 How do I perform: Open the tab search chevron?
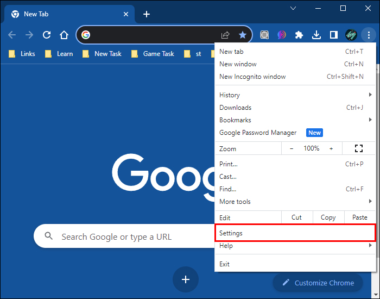tap(293, 8)
